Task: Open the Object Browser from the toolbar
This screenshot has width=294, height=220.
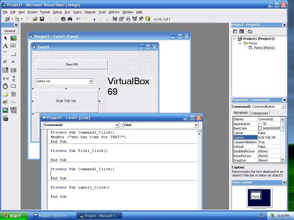Action: [134, 19]
